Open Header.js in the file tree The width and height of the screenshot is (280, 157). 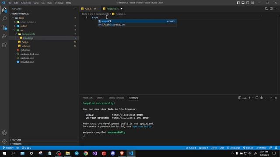point(28,38)
